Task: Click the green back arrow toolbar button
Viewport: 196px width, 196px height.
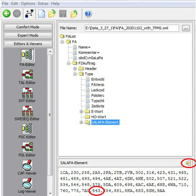Action: tap(7, 14)
